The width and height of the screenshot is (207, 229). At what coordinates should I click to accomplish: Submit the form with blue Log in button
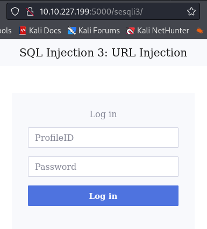click(x=103, y=196)
